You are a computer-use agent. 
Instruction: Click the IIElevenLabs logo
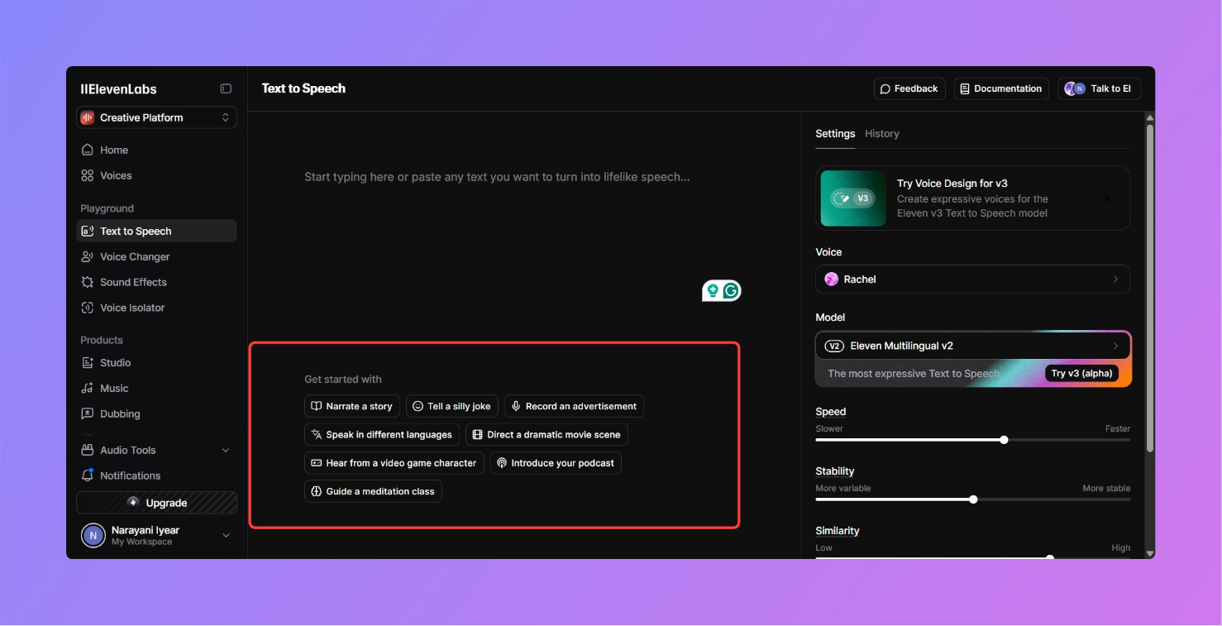118,89
